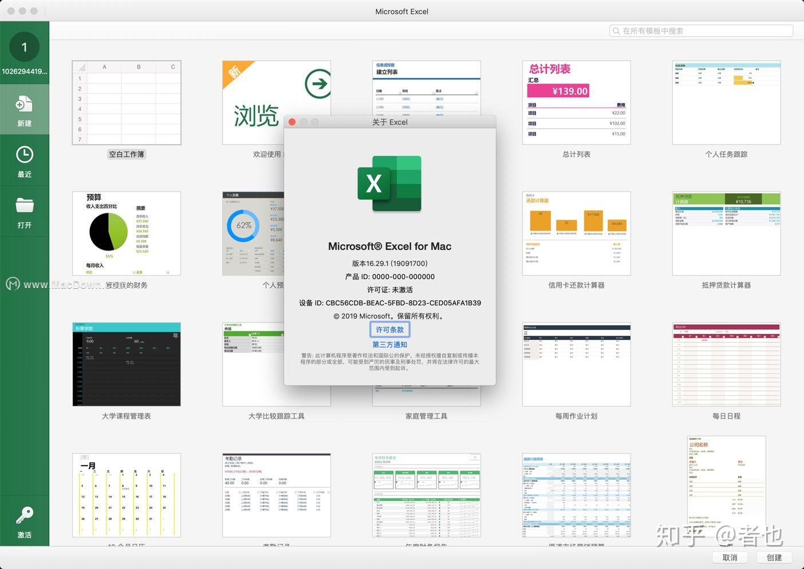This screenshot has width=804, height=569.
Task: Click the Excel logo in About dialog
Action: [390, 184]
